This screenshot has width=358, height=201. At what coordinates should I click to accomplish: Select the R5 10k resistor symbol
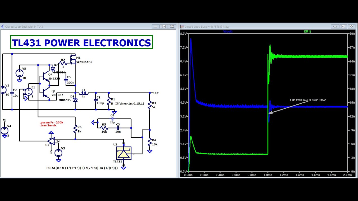coord(104,128)
